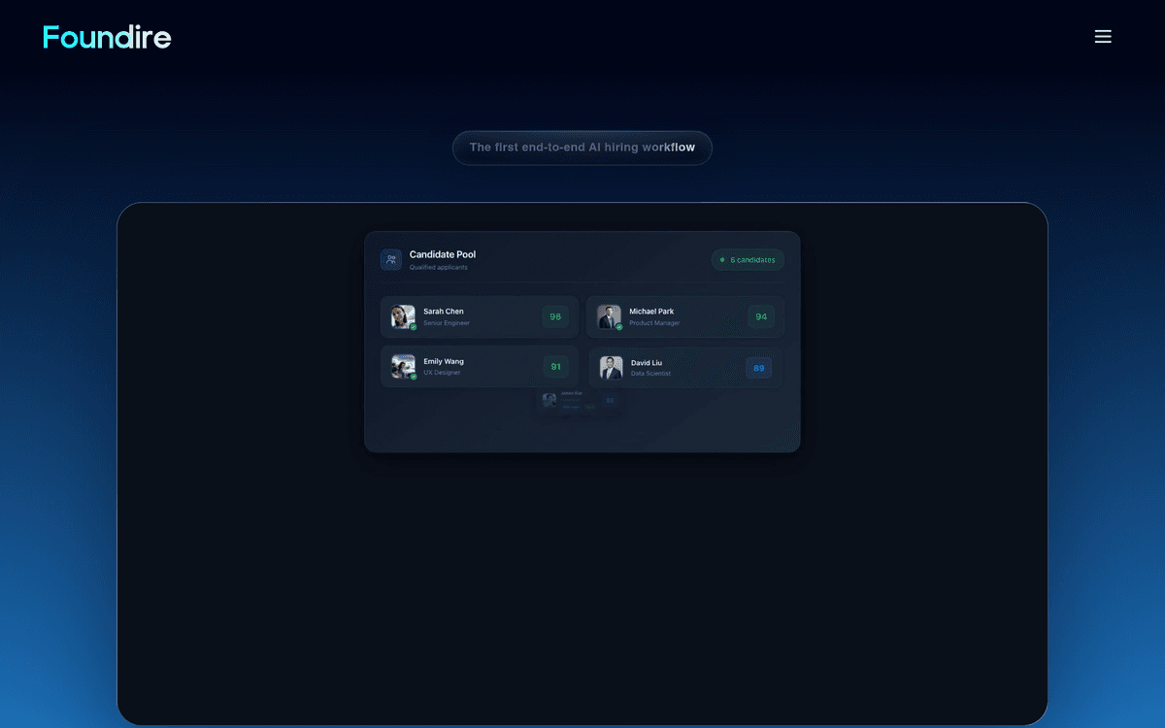Click Emily Wang's verified checkmark badge
Image resolution: width=1165 pixels, height=728 pixels.
pos(414,377)
